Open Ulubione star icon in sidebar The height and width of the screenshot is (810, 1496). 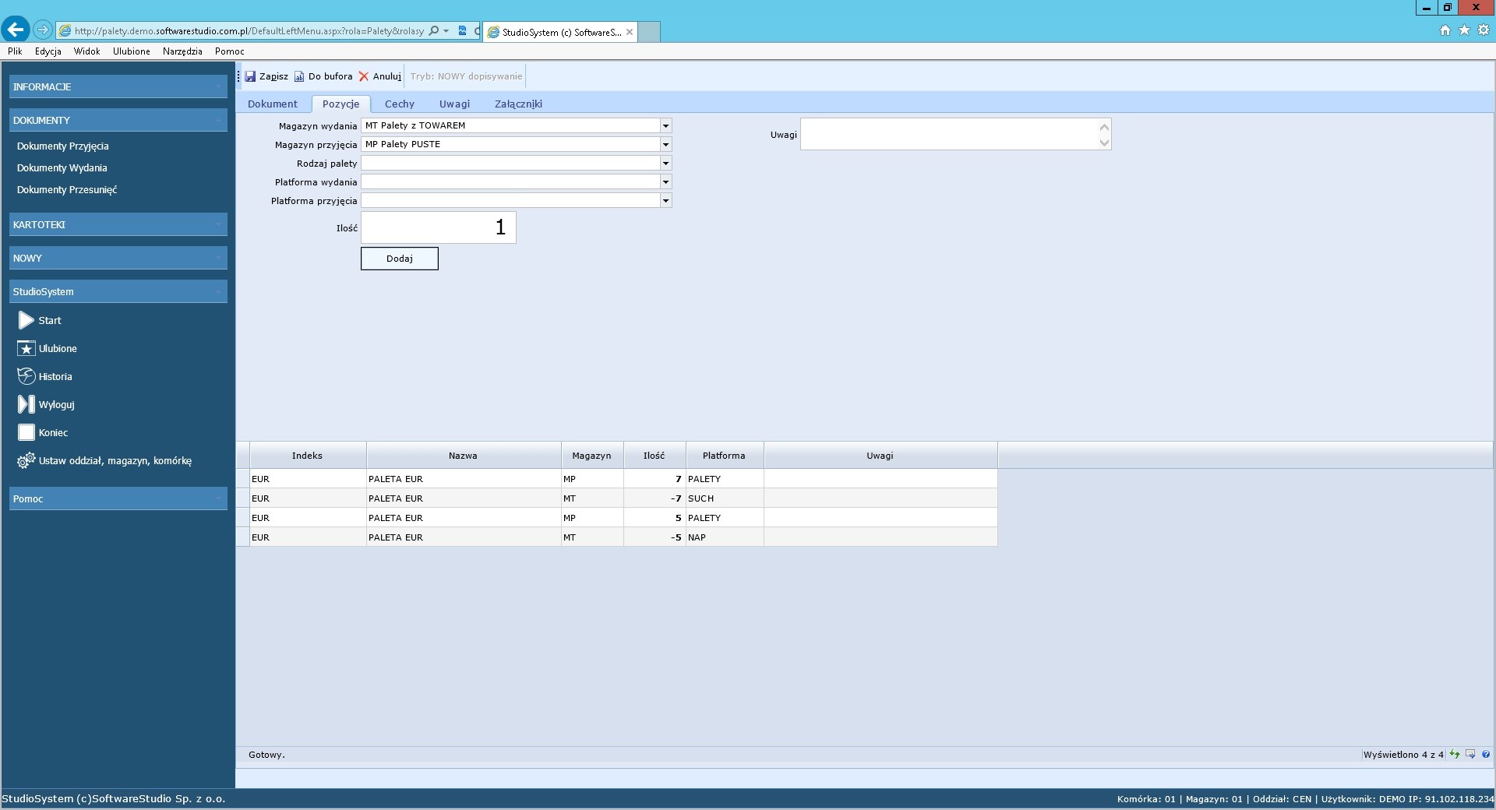pos(26,348)
